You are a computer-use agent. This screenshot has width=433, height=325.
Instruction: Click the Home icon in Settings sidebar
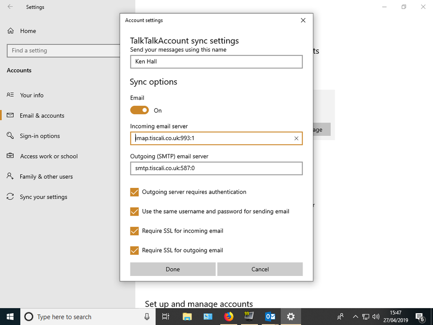(10, 31)
